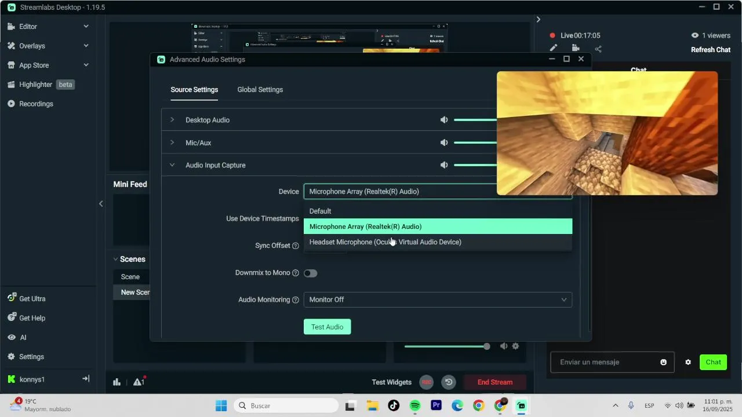Open TikTok from the taskbar
The width and height of the screenshot is (742, 417).
point(394,405)
